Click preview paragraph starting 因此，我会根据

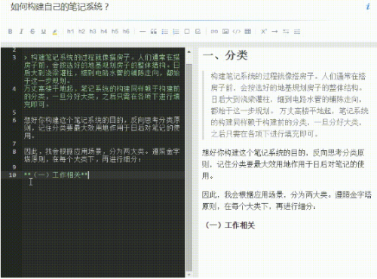point(287,201)
